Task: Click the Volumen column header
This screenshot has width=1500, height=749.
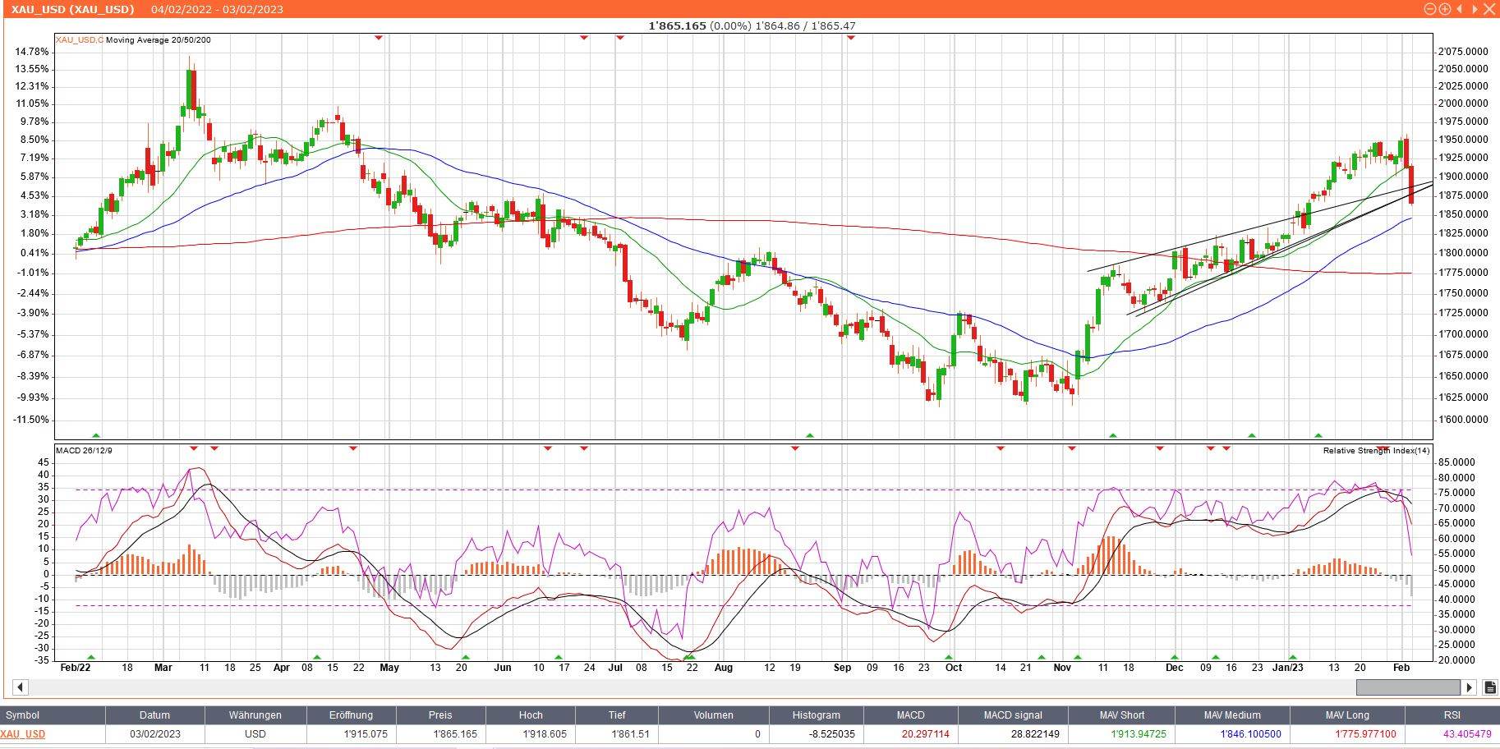Action: click(713, 715)
